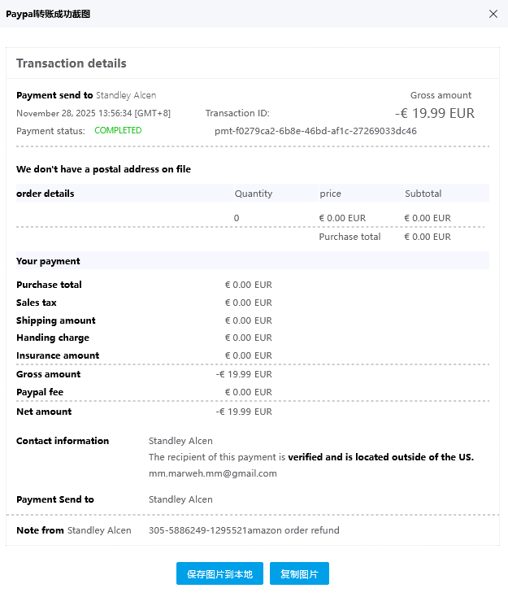
Task: Click the 复制图片 button
Action: 299,573
